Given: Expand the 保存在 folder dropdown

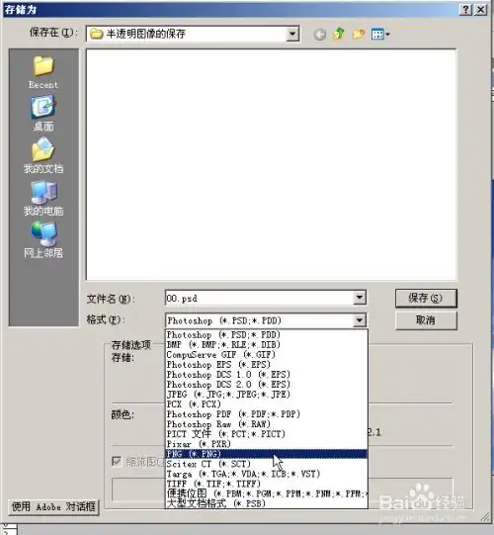Looking at the screenshot, I should click(x=292, y=34).
